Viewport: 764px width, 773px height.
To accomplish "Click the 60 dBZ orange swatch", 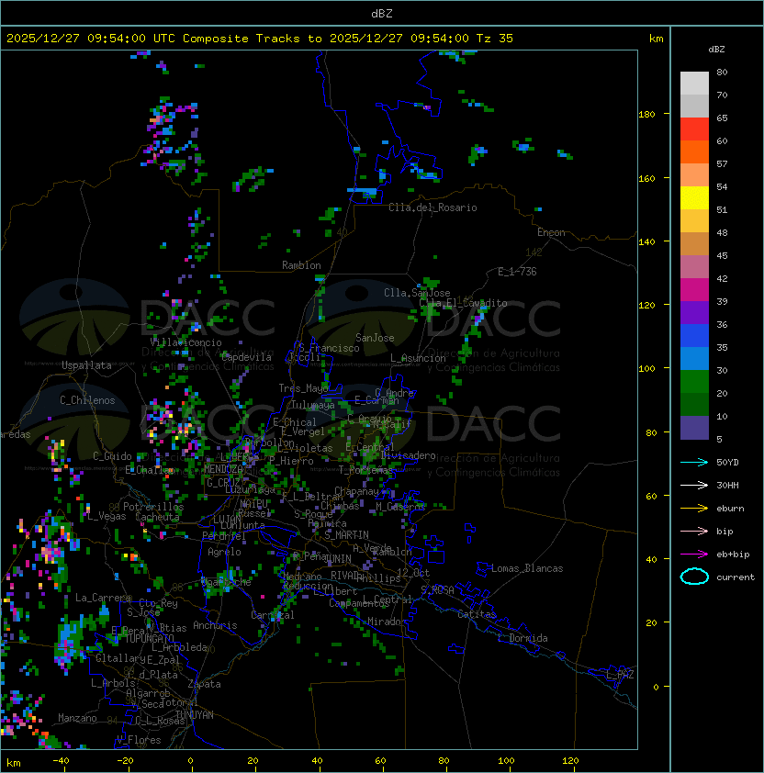I will click(694, 151).
